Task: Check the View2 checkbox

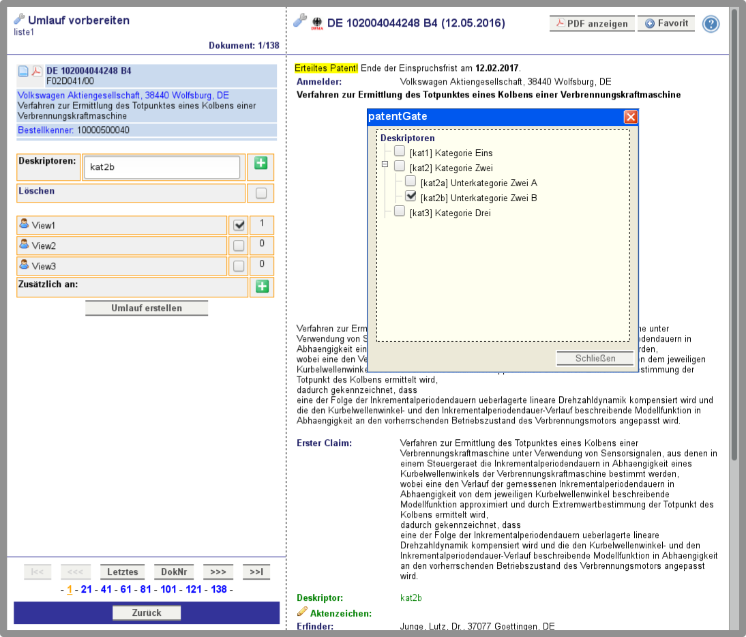Action: 239,246
